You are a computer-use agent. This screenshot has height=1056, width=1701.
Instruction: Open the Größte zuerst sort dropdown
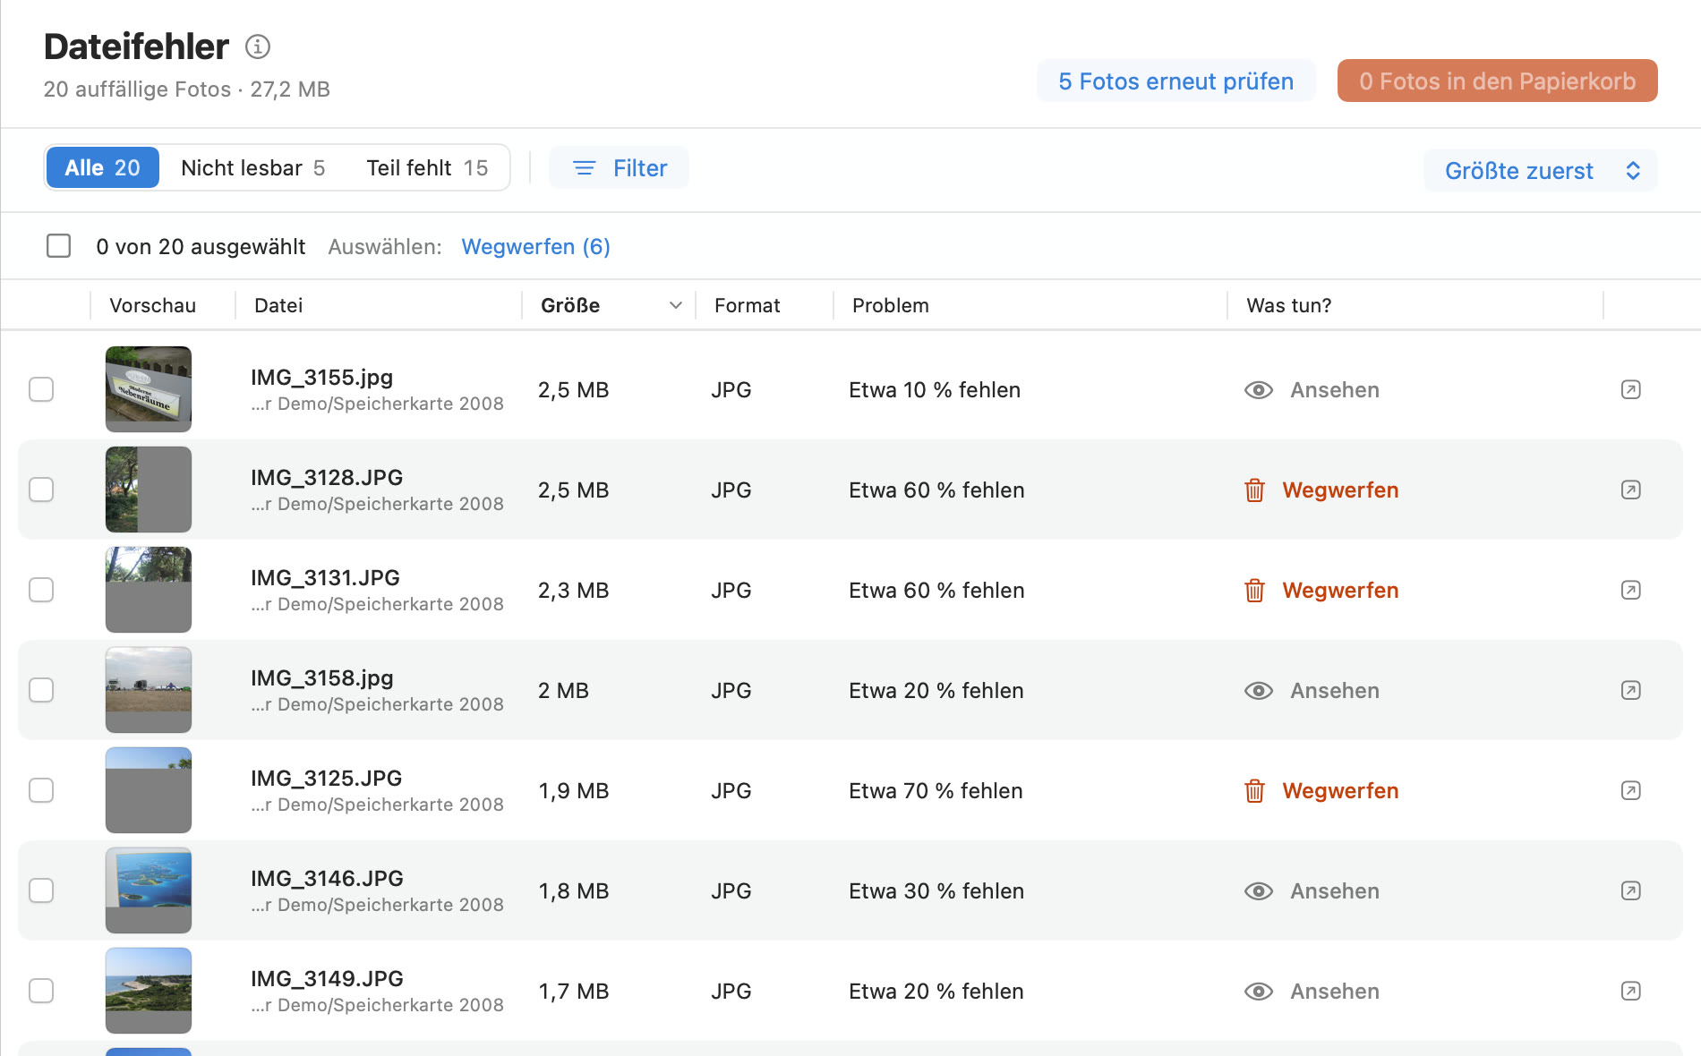pos(1540,170)
